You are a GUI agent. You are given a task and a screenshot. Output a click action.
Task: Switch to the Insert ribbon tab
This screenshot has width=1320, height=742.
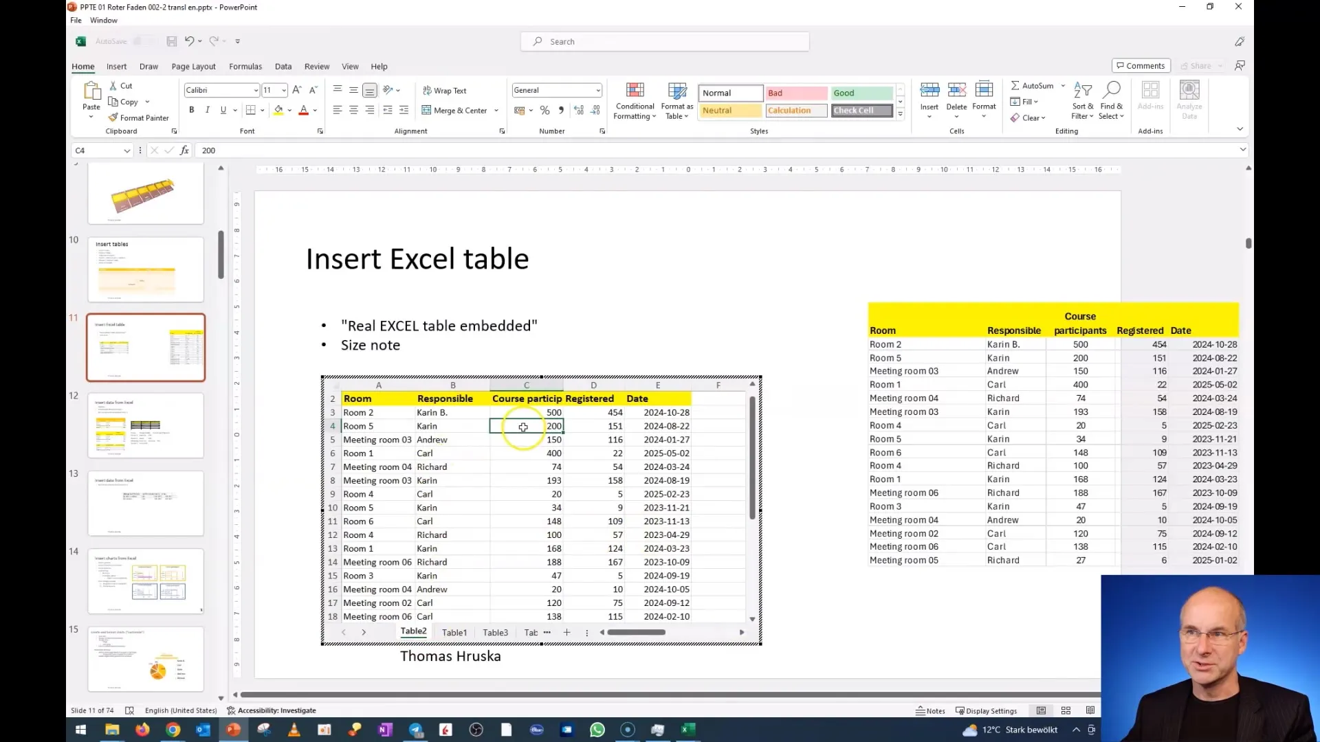point(115,66)
